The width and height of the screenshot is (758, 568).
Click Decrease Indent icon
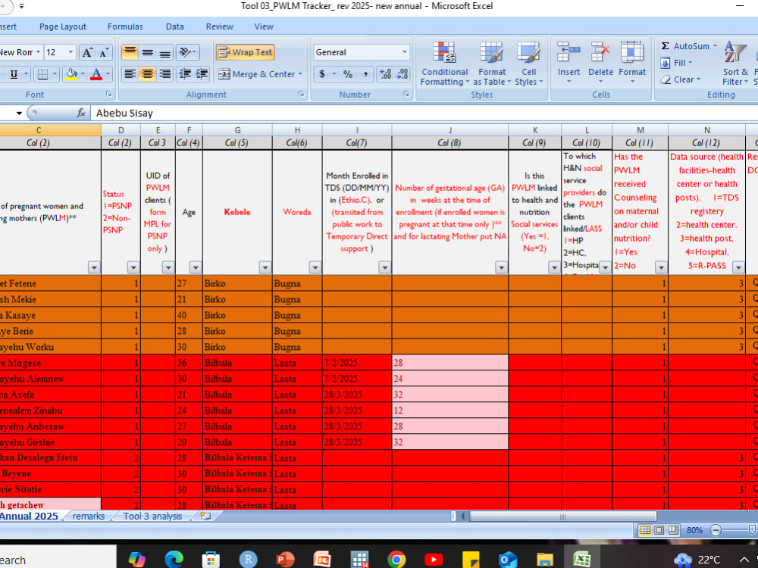click(185, 74)
